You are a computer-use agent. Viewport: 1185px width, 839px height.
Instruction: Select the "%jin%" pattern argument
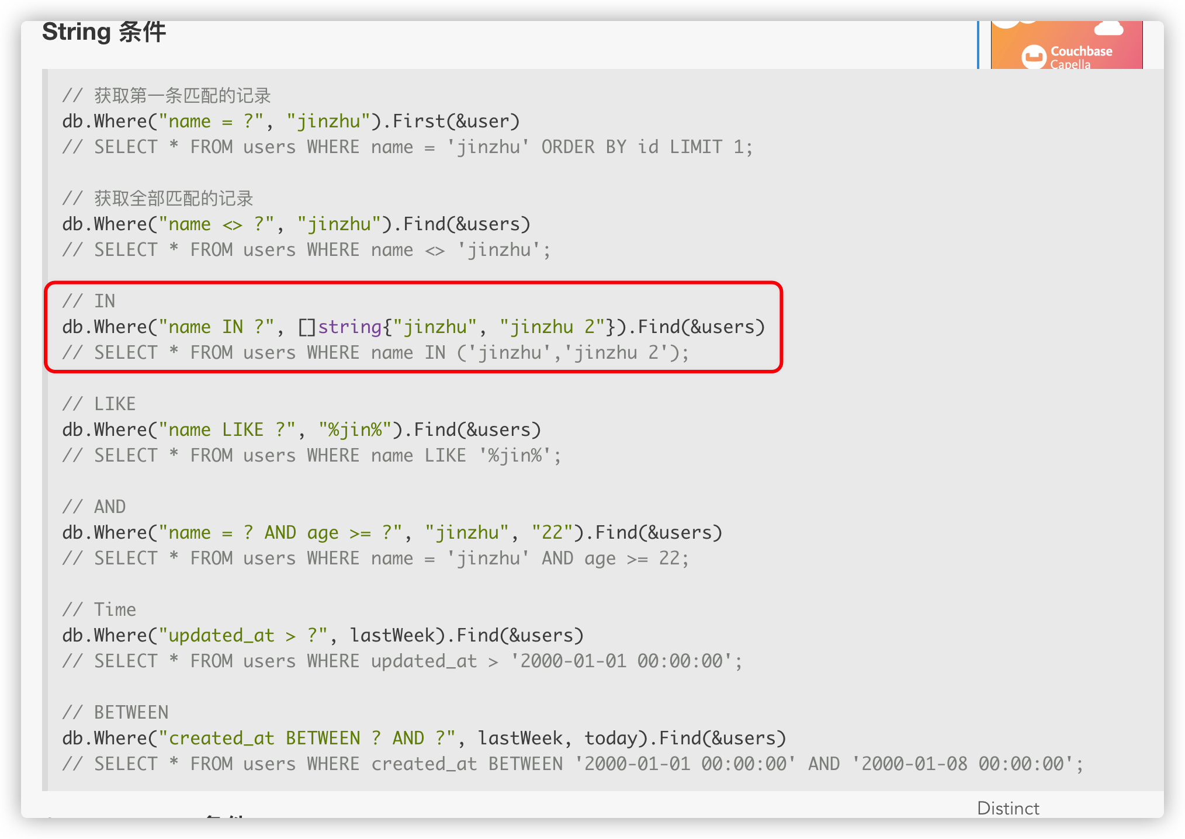pyautogui.click(x=355, y=429)
